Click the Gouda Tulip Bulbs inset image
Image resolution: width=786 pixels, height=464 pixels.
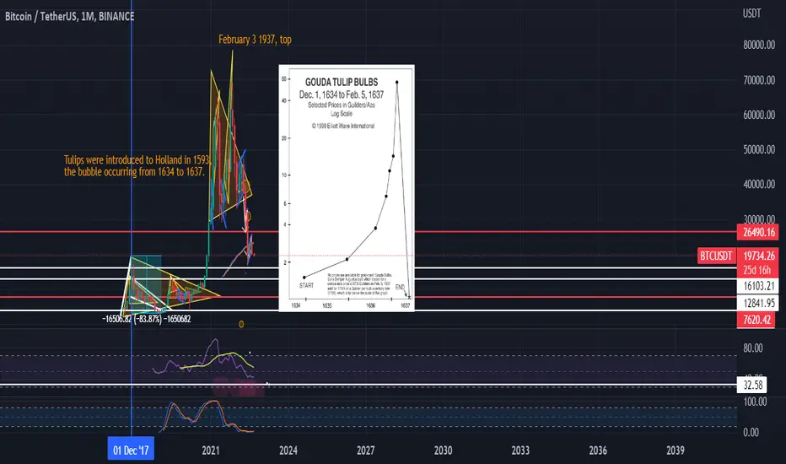pos(347,188)
